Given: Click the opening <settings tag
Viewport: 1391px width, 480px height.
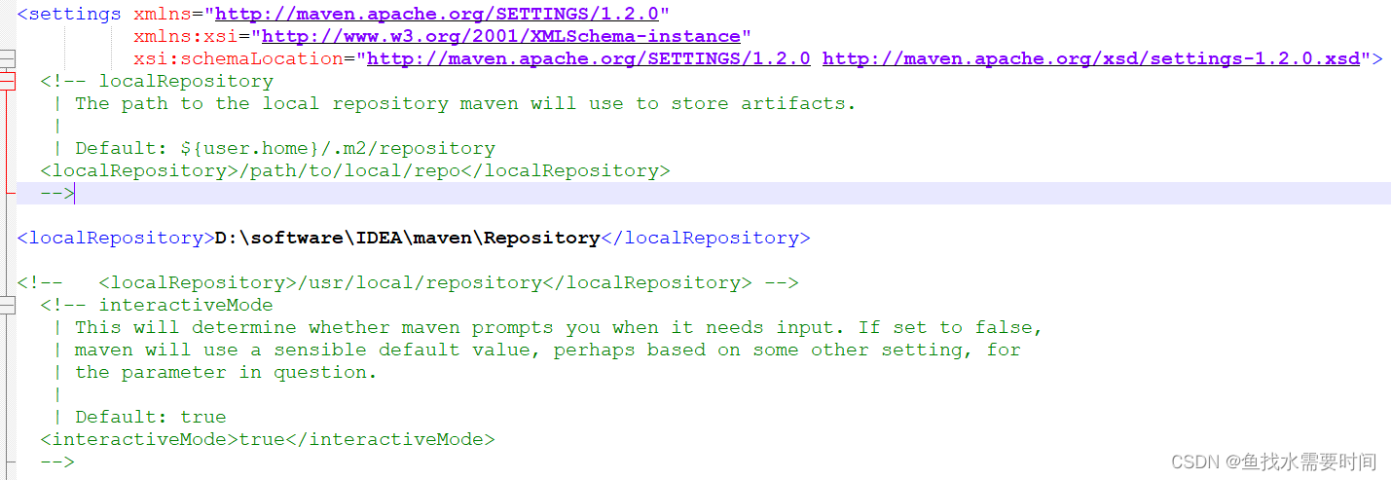Looking at the screenshot, I should [x=69, y=14].
